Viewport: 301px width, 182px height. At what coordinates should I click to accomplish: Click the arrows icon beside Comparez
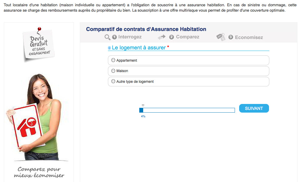click(162, 37)
